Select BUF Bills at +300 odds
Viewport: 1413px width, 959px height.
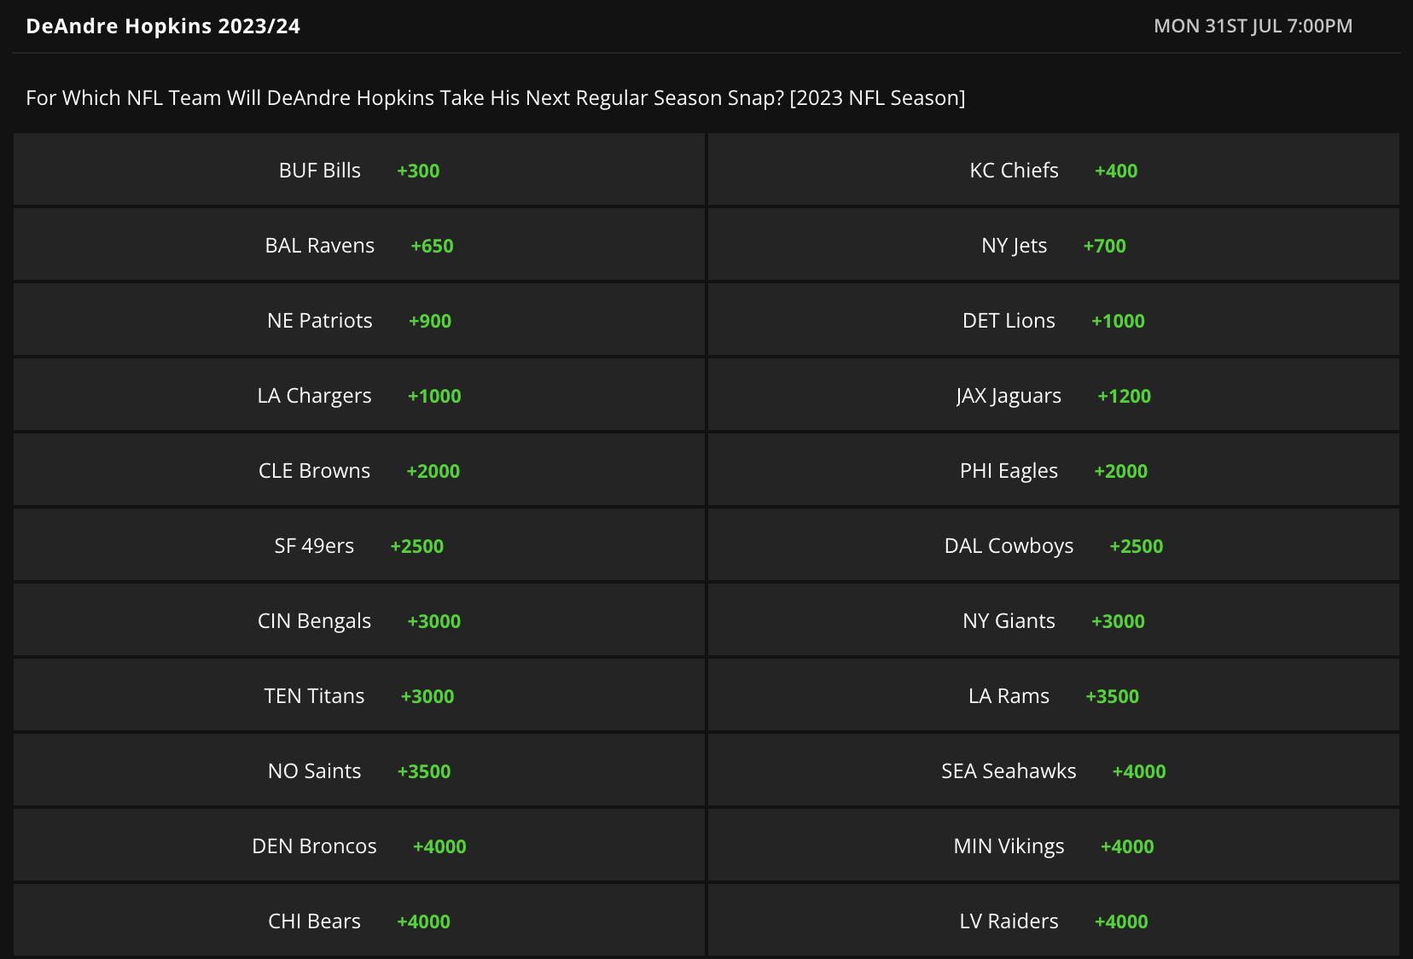pos(359,170)
